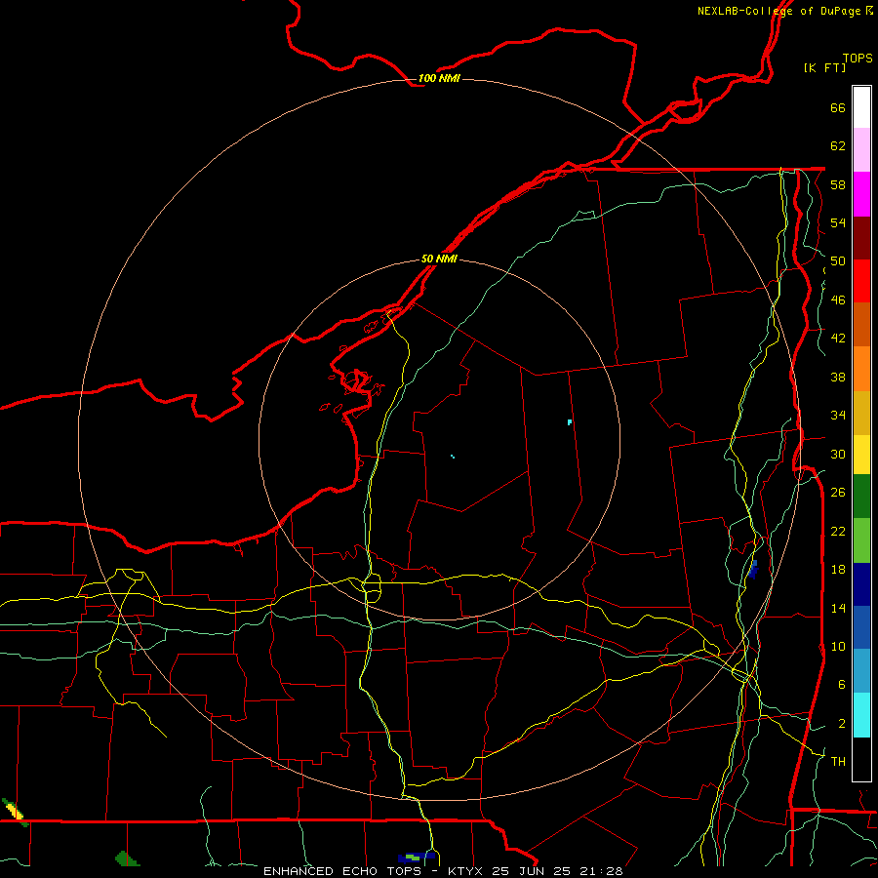Click legend value '50'

pos(838,261)
